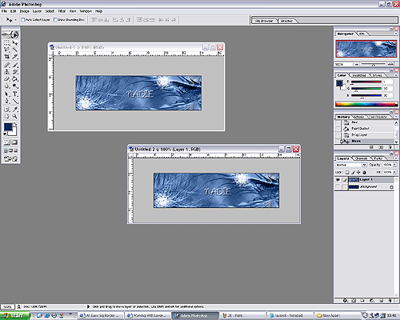The image size is (400, 320).
Task: Select the Eyedropper tool
Action: click(15, 109)
